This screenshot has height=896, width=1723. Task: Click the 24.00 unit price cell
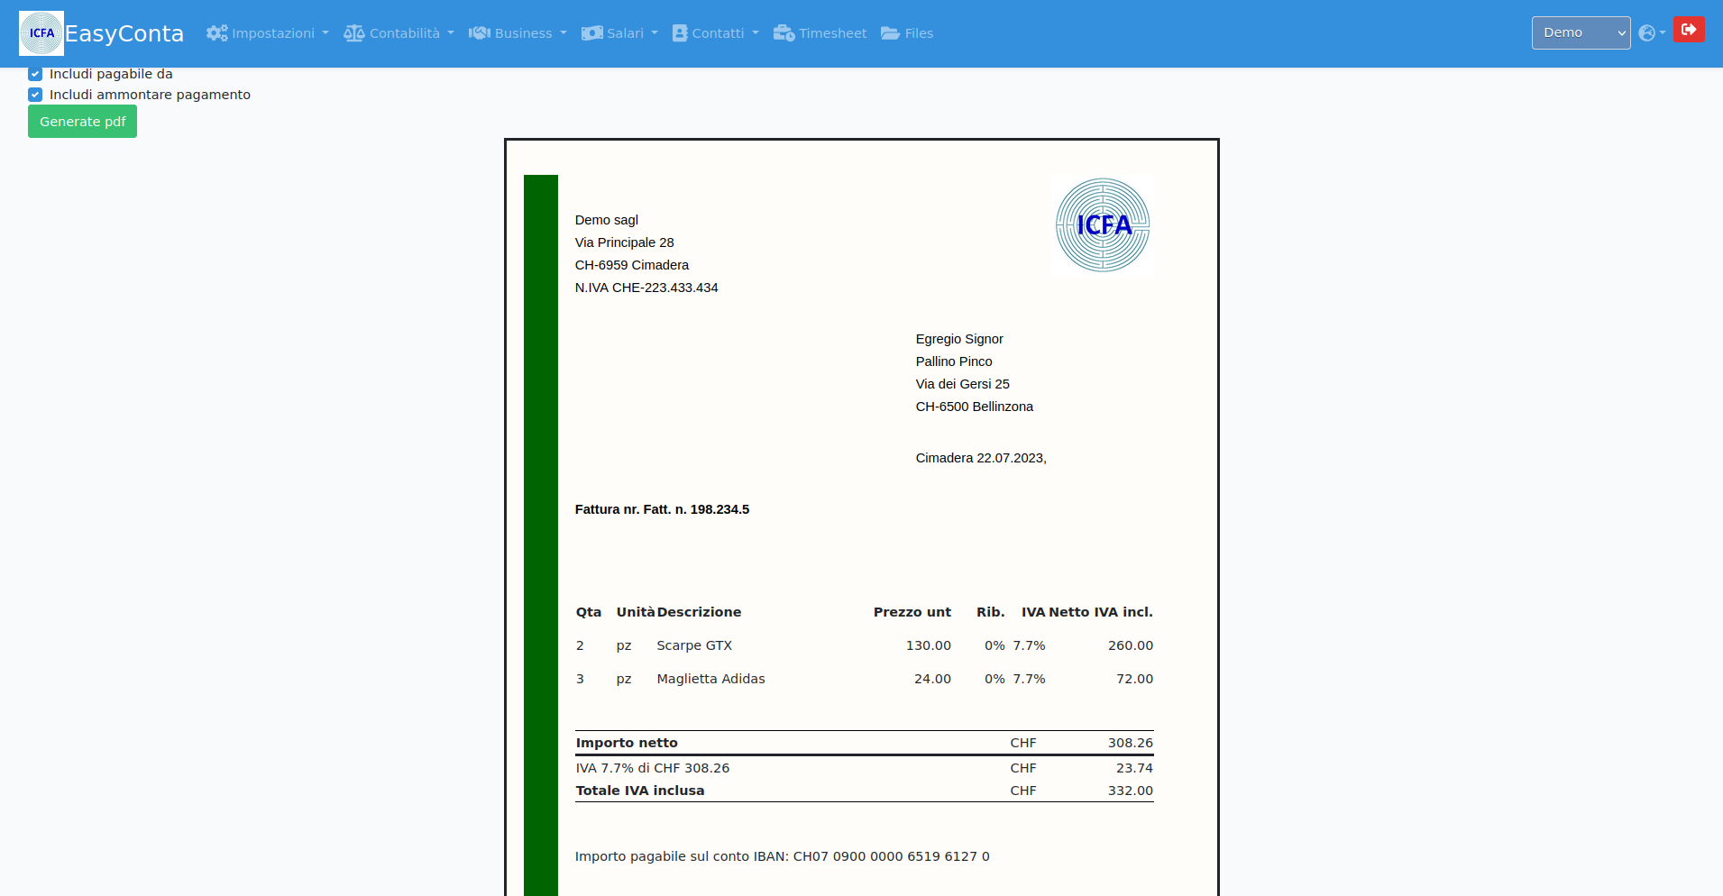[932, 679]
